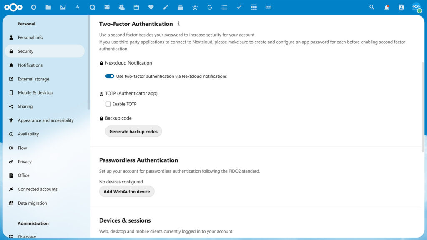Open the Contacts app icon
The width and height of the screenshot is (427, 240).
click(x=121, y=7)
